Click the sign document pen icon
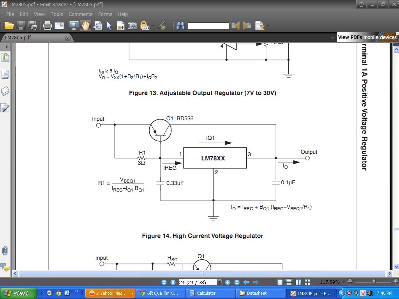The width and height of the screenshot is (399, 299). 161,26
